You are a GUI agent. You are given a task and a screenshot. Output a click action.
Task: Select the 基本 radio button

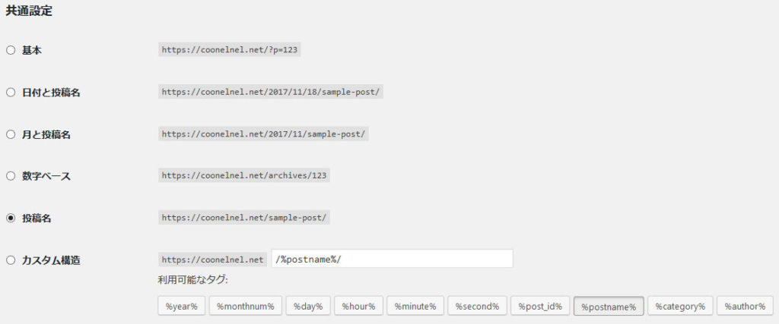(x=11, y=50)
